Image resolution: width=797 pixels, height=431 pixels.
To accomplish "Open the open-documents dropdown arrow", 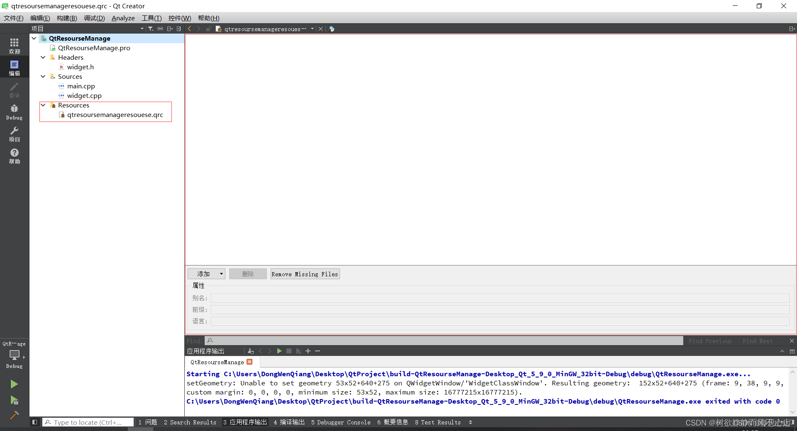I will [x=312, y=29].
